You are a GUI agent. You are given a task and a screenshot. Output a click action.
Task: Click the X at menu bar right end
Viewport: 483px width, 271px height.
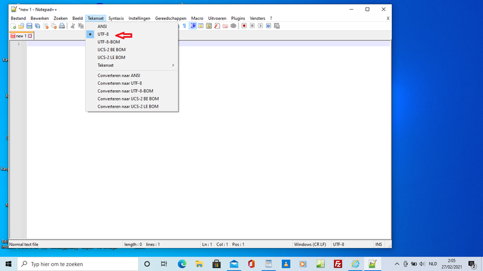[388, 19]
